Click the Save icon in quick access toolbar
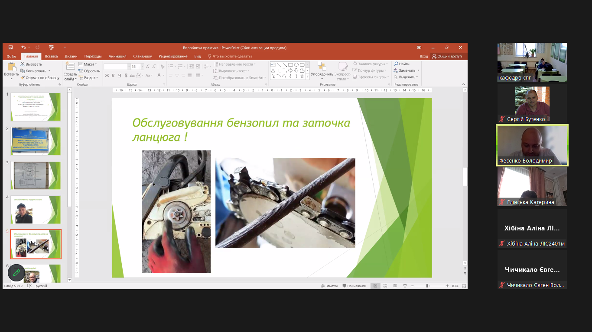The height and width of the screenshot is (332, 592). click(x=10, y=48)
